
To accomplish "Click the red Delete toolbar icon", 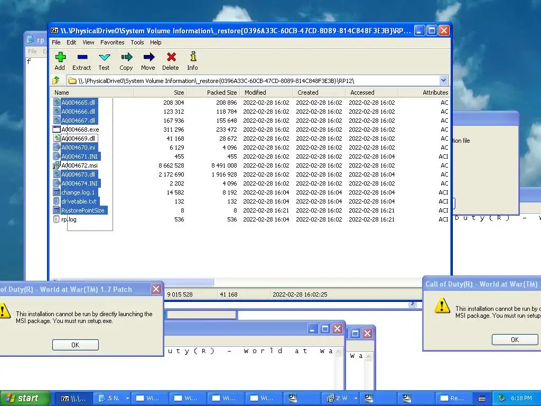I will [171, 57].
